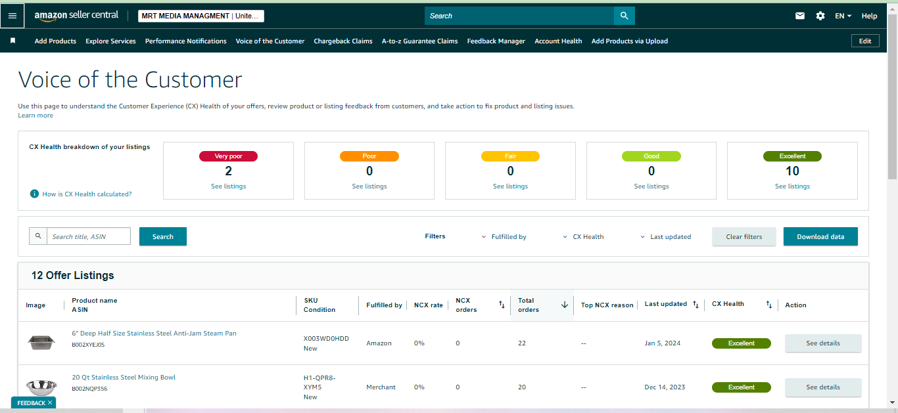Click the Help link in header
Viewport: 898px width, 413px height.
pos(869,16)
